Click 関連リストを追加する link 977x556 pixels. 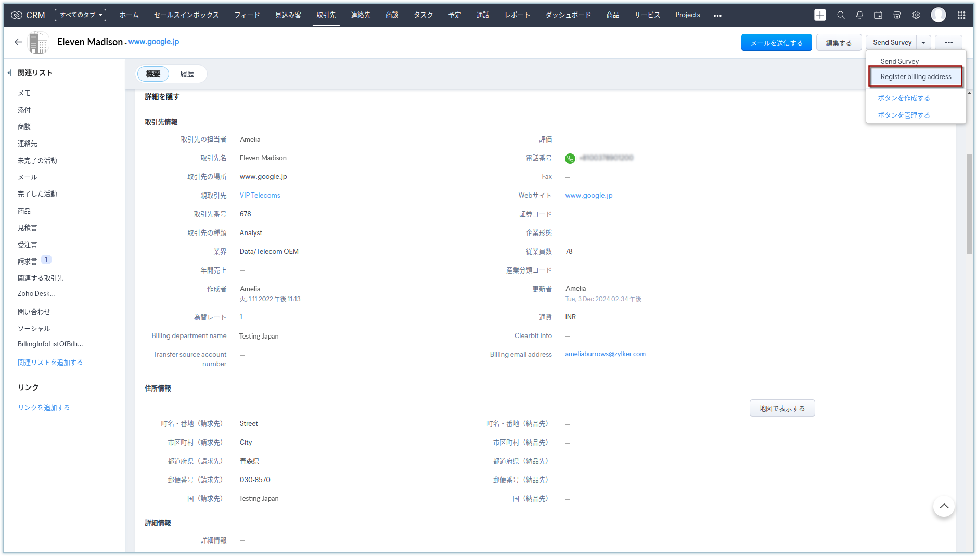(50, 363)
